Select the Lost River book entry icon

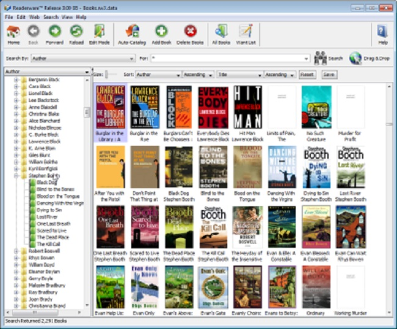[32, 217]
